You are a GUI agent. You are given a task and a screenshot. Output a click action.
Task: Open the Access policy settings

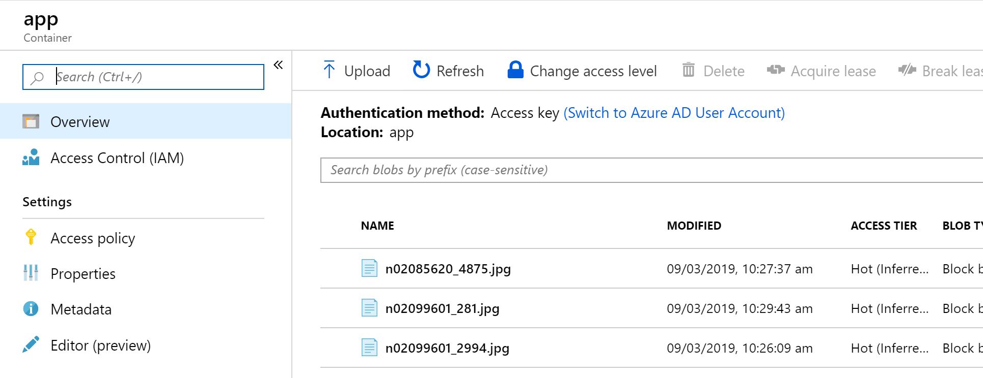(x=93, y=238)
